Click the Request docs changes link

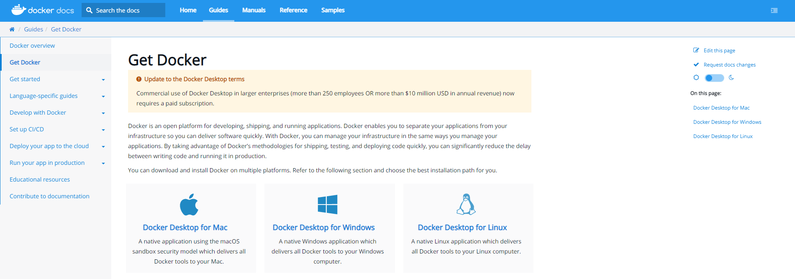729,65
